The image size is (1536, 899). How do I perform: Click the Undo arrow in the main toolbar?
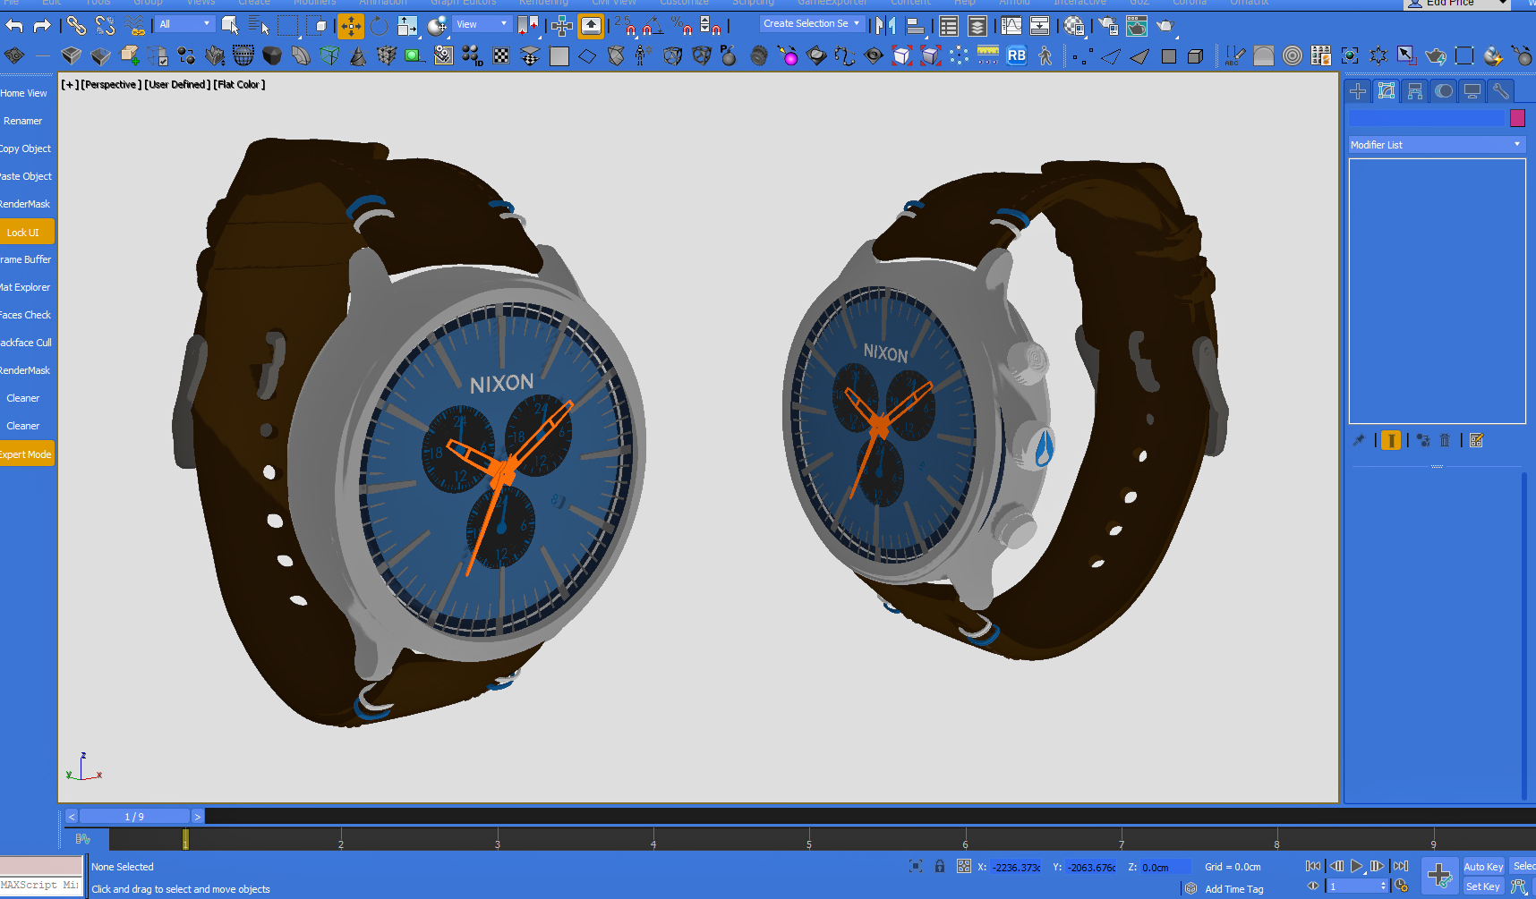[14, 26]
